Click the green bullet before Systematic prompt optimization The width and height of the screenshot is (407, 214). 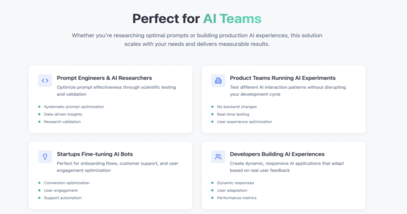tap(39, 106)
